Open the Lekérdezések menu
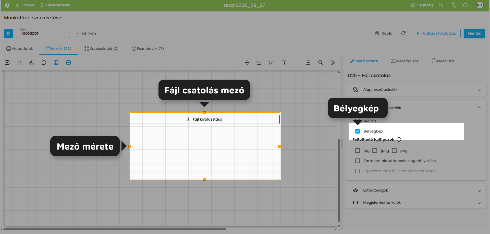 (55, 5)
